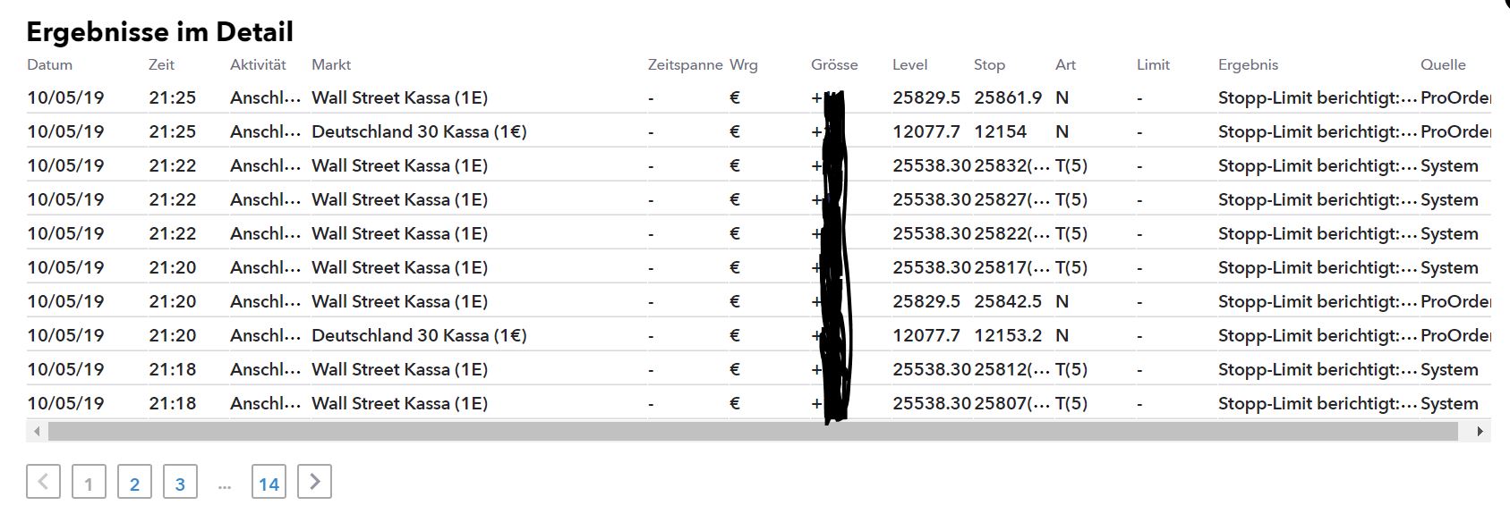Click the Wrg column header

pos(744,64)
